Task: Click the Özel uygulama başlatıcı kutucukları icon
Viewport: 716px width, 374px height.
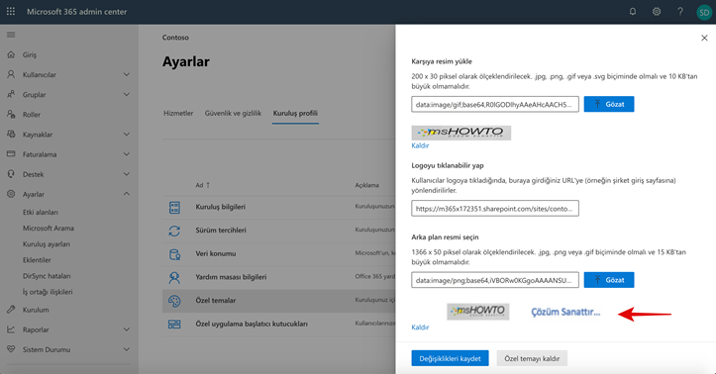Action: (174, 325)
